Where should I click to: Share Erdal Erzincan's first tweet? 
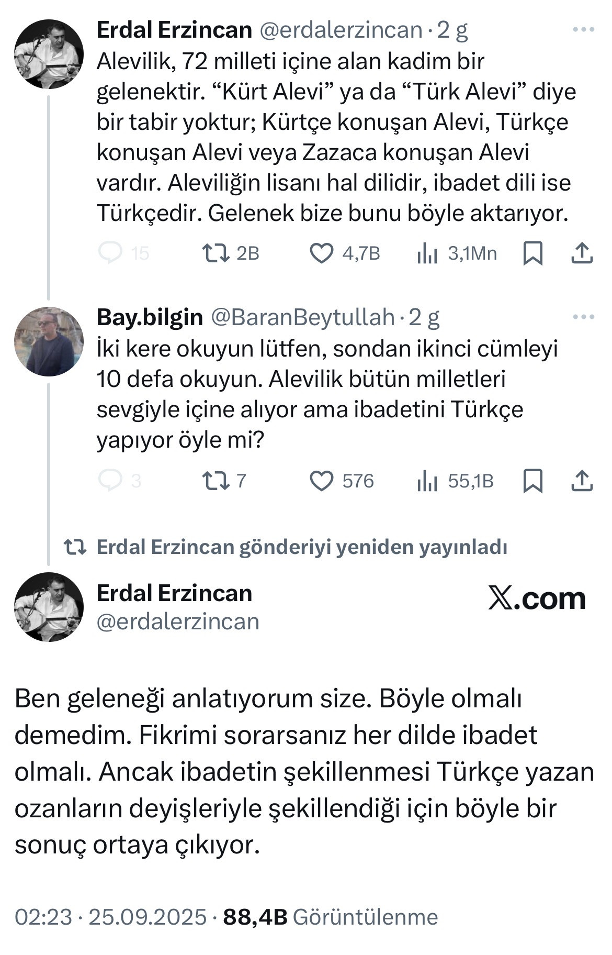(581, 253)
